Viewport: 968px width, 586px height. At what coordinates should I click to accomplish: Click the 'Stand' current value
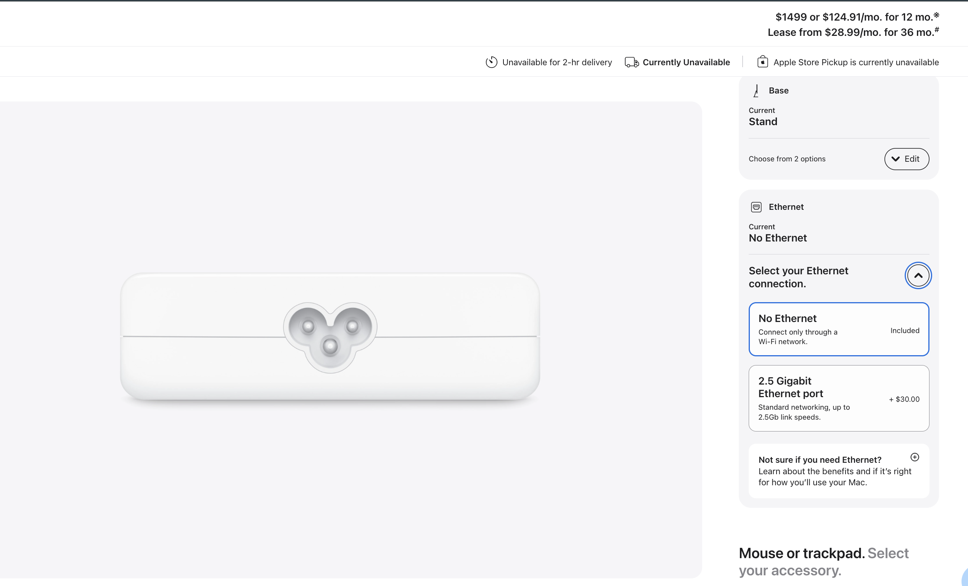click(x=763, y=122)
